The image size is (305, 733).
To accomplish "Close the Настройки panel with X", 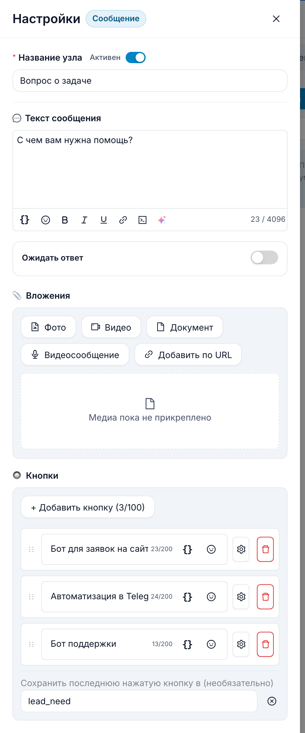I will pos(276,19).
